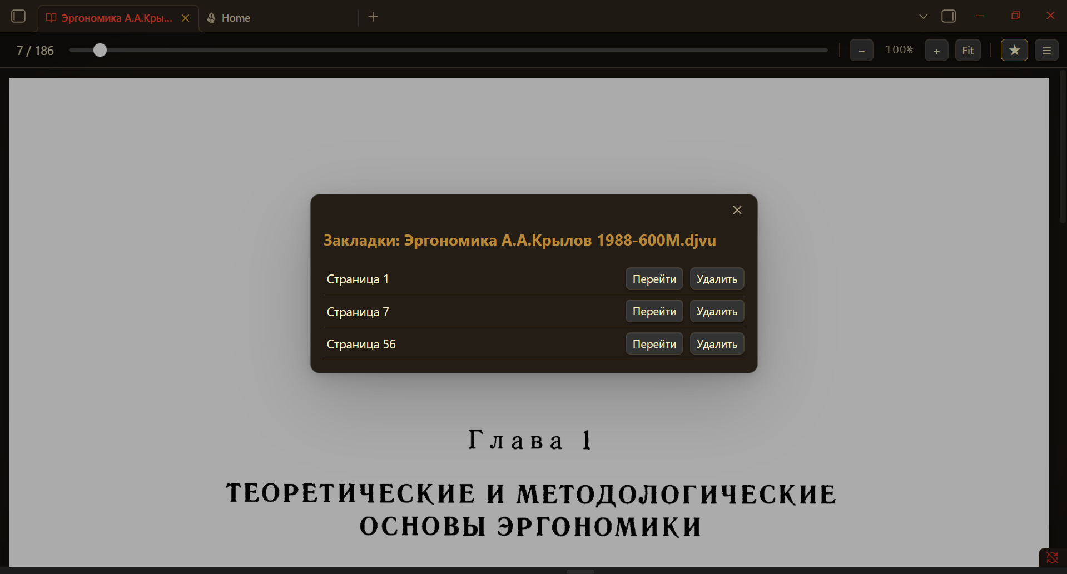The width and height of the screenshot is (1067, 574).
Task: Delete bookmark Страница 56
Action: [717, 344]
